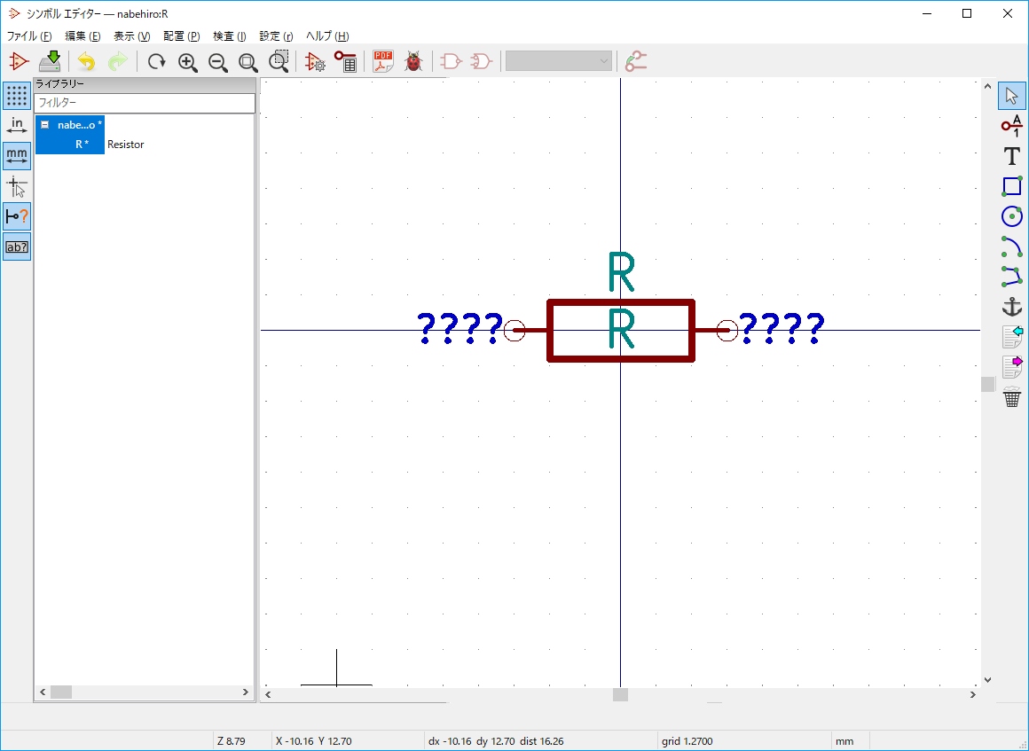Select the add rectangle tool
This screenshot has width=1029, height=751.
tap(1012, 186)
